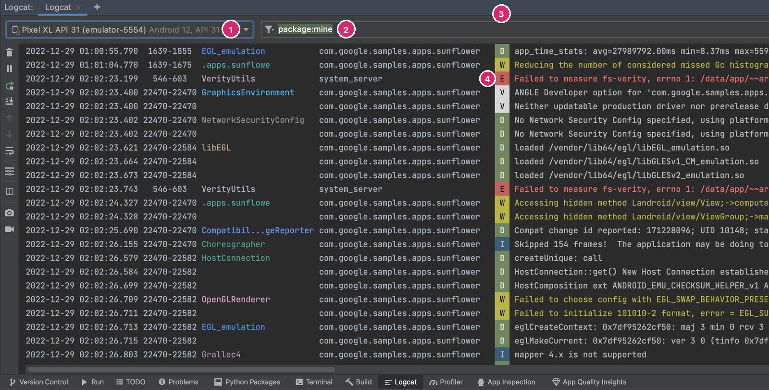769x390 pixels.
Task: Select Logcat in the bottom tool bar
Action: pos(400,382)
